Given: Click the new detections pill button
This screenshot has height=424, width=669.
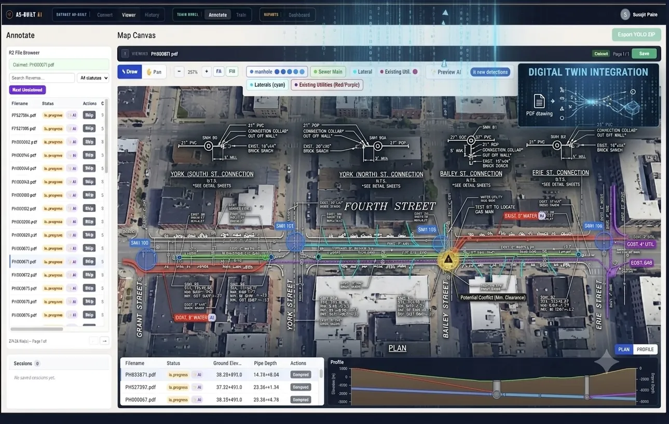Looking at the screenshot, I should pyautogui.click(x=490, y=72).
